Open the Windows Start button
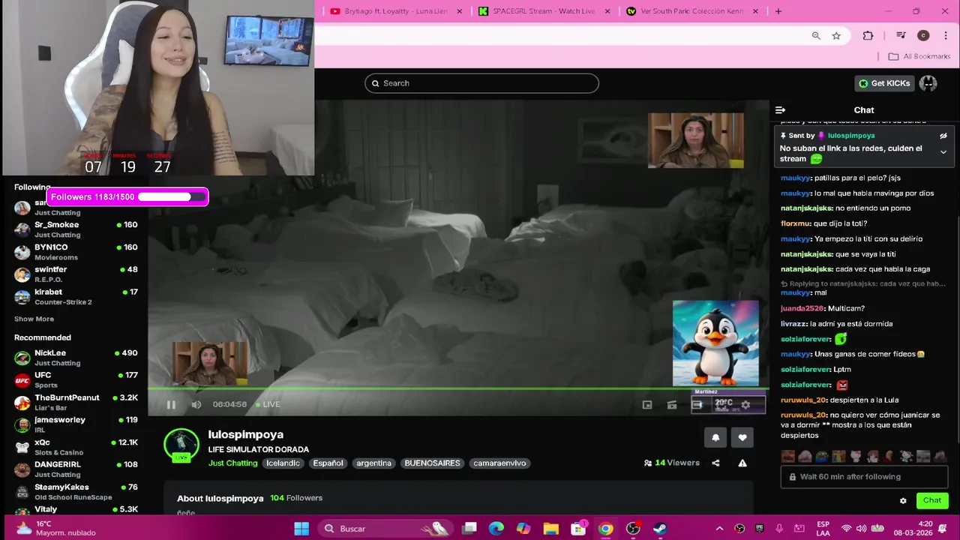 [301, 529]
